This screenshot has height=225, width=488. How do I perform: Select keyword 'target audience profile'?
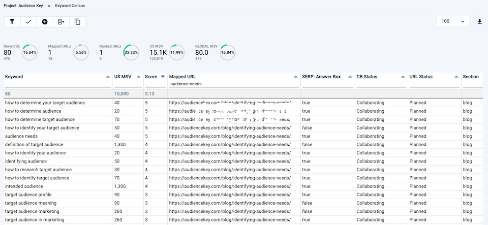click(x=28, y=195)
